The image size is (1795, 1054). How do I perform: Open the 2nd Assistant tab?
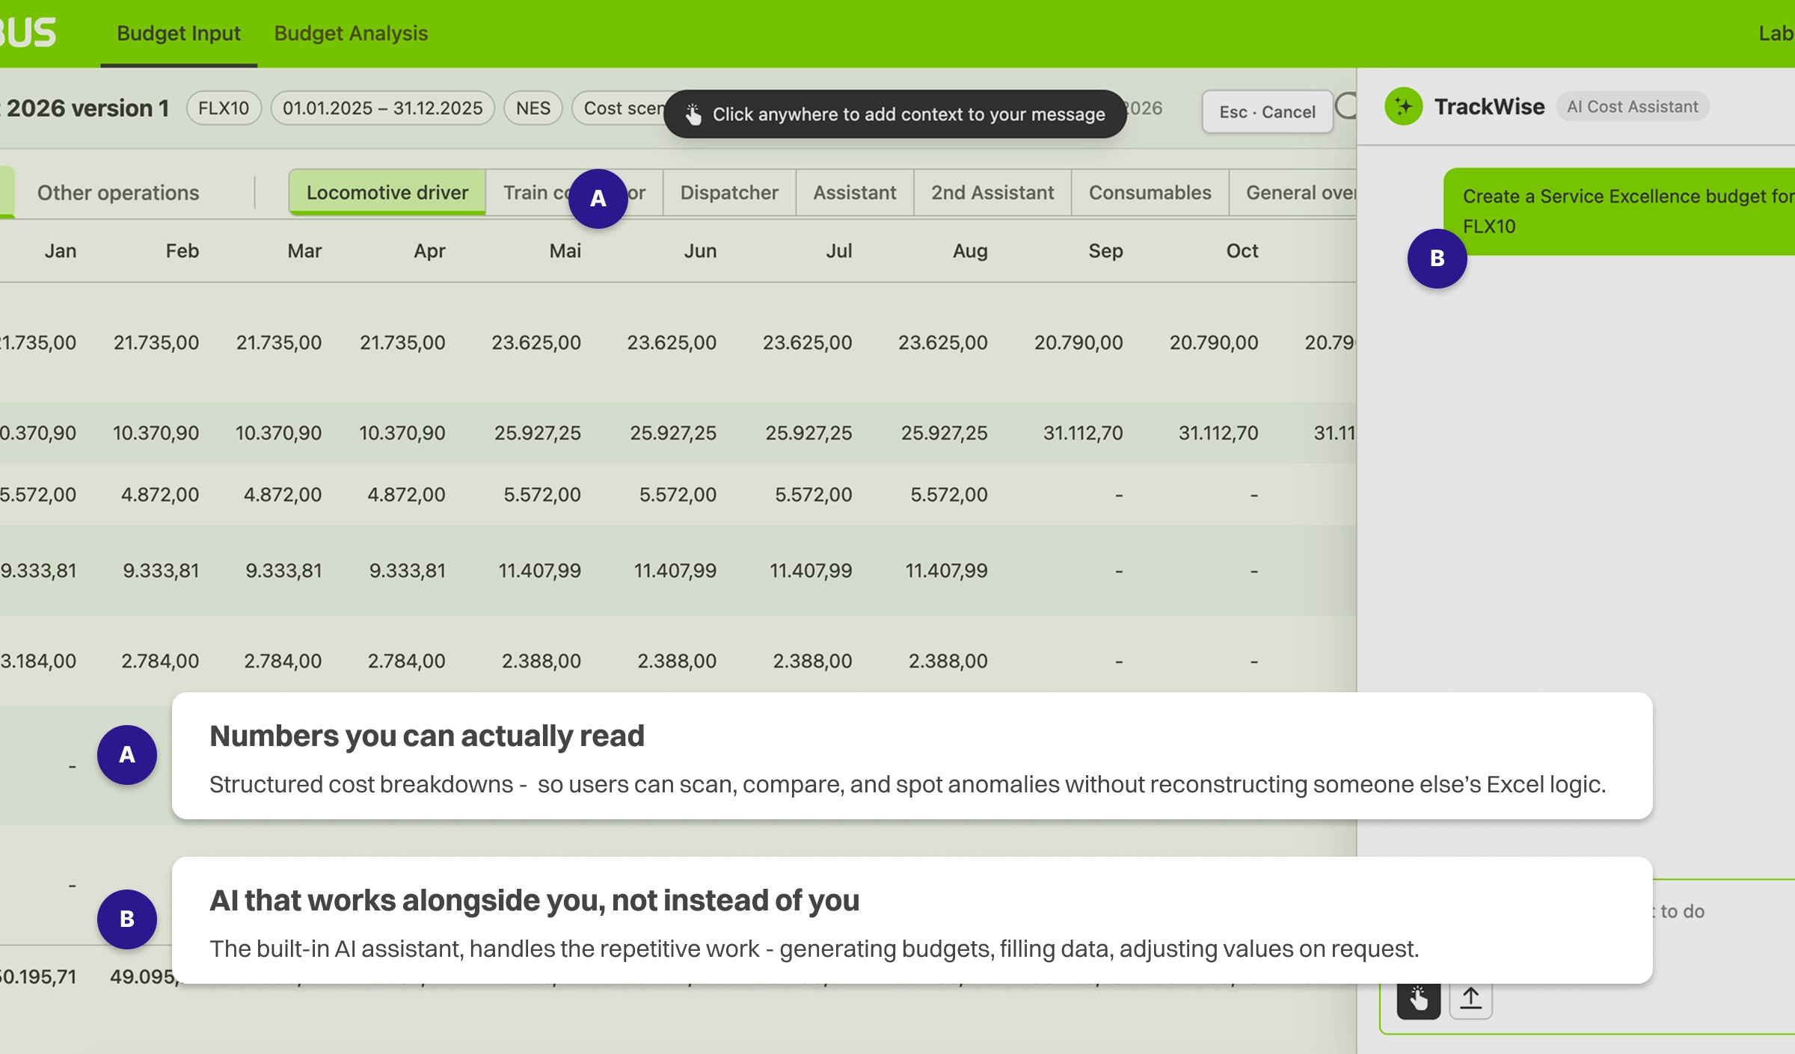point(992,192)
